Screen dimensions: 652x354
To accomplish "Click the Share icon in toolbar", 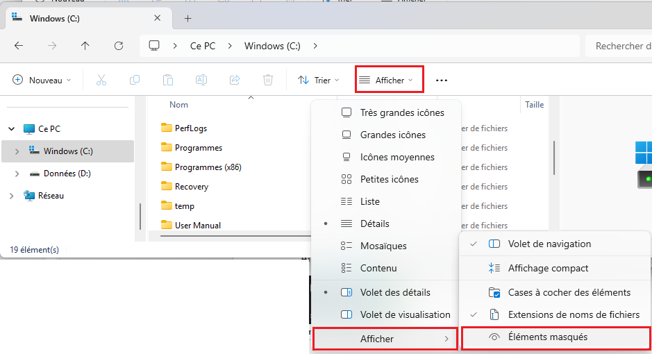I will click(235, 81).
